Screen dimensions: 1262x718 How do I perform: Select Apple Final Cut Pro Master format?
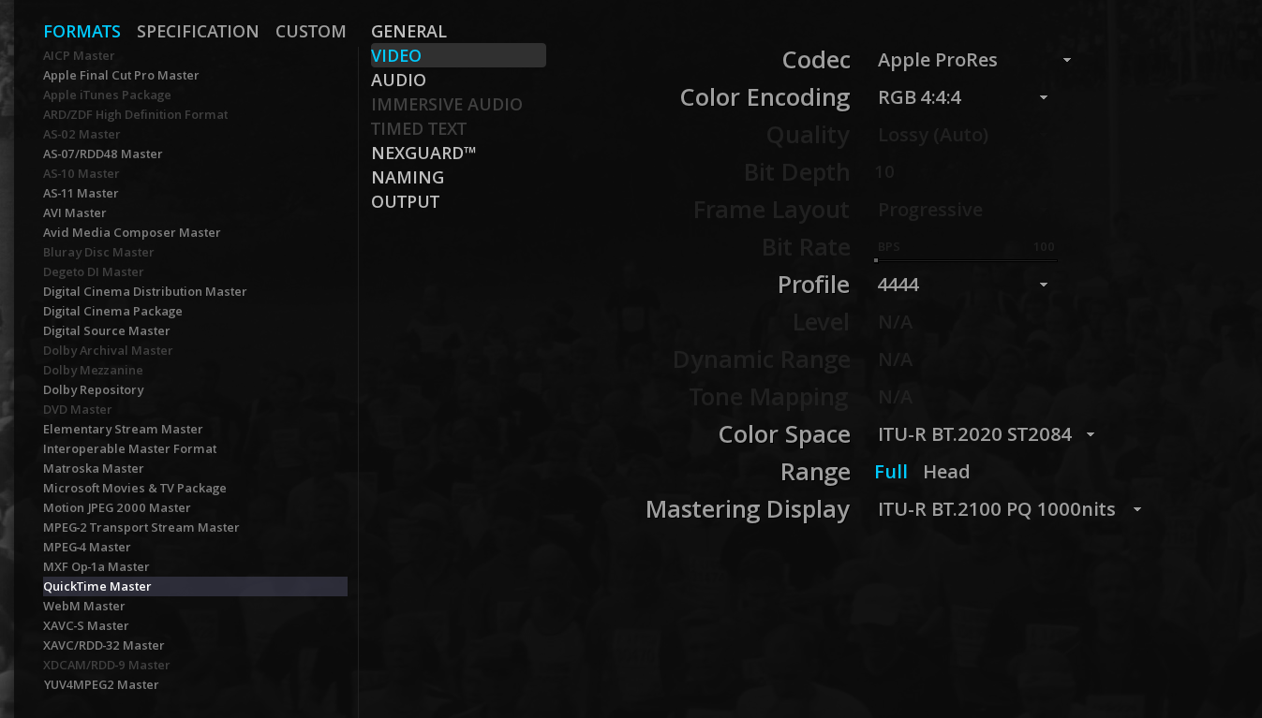coord(121,76)
